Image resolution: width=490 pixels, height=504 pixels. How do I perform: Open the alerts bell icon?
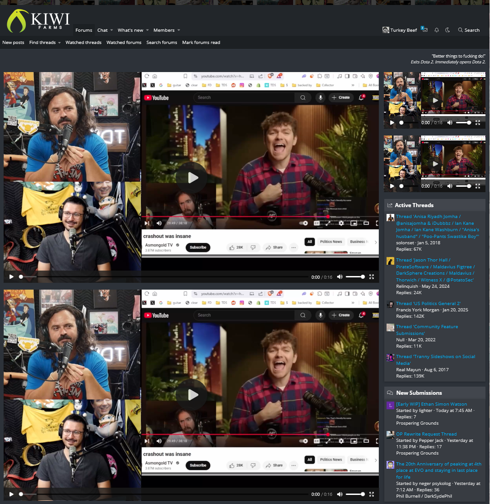click(436, 30)
